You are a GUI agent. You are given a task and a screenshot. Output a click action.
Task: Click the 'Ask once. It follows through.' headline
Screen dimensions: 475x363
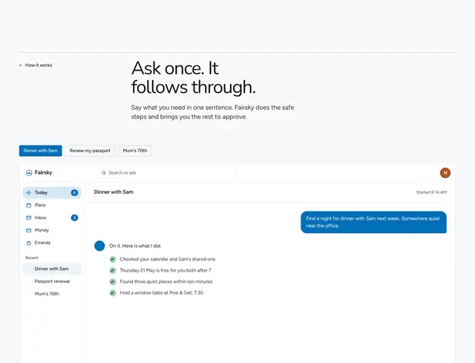193,77
